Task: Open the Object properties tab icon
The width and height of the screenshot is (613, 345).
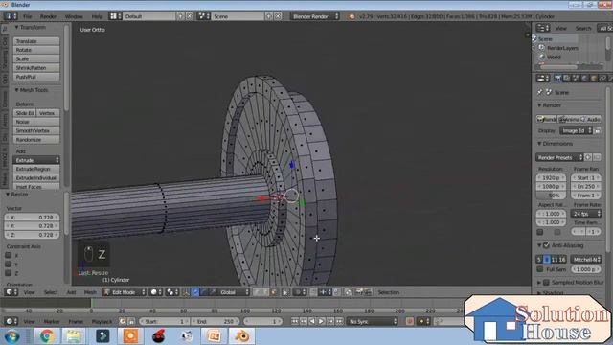Action: (594, 79)
